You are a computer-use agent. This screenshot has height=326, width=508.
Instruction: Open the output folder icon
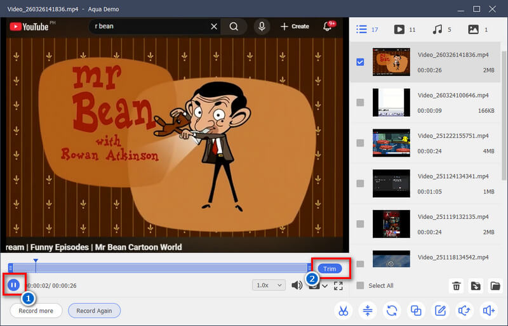[495, 286]
